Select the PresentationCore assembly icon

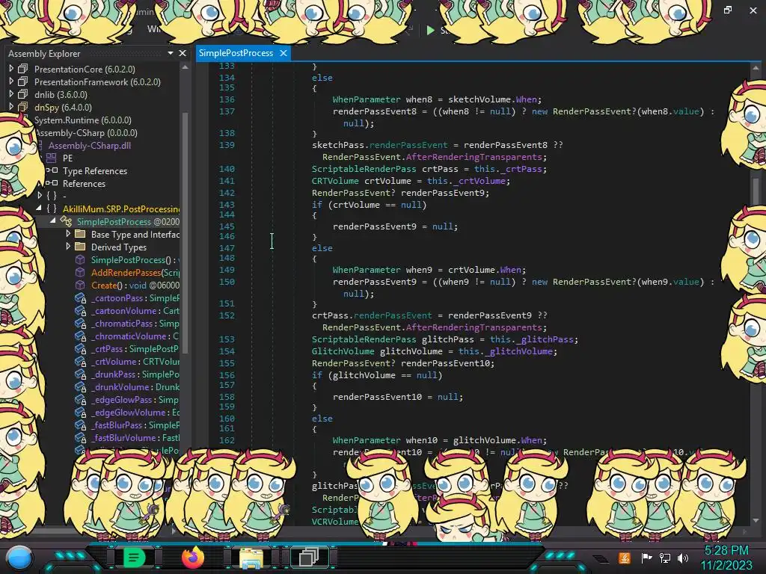point(23,69)
